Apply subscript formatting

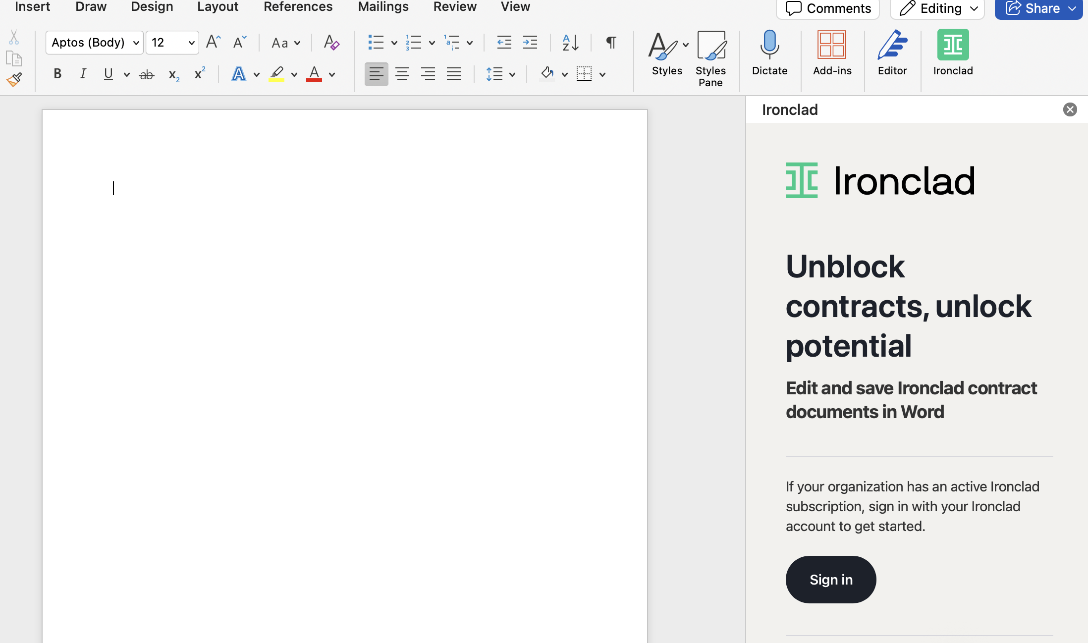pos(174,75)
